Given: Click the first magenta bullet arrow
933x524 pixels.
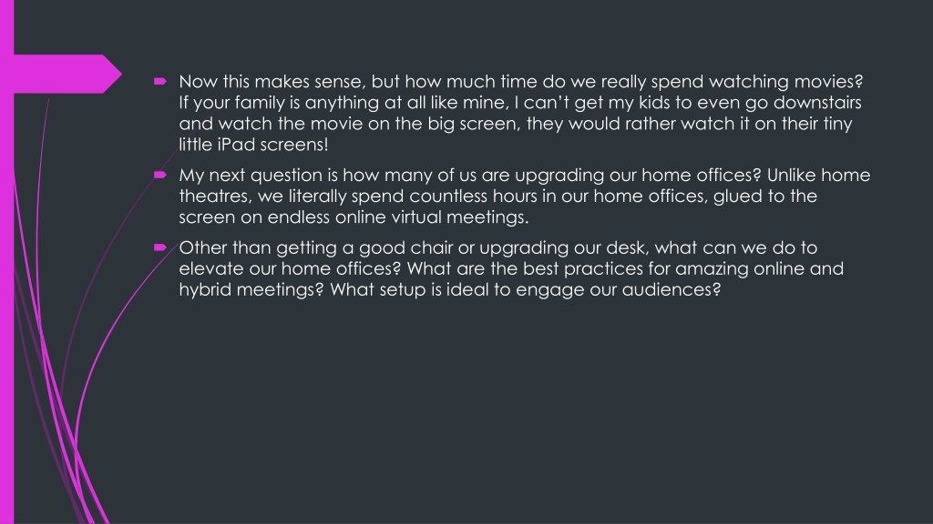Looking at the screenshot, I should [x=160, y=81].
